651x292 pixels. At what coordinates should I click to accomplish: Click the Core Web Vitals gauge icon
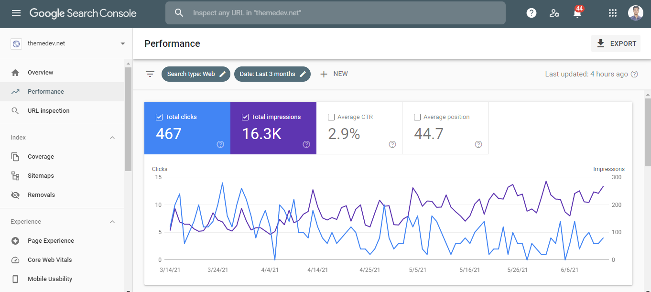pyautogui.click(x=15, y=260)
